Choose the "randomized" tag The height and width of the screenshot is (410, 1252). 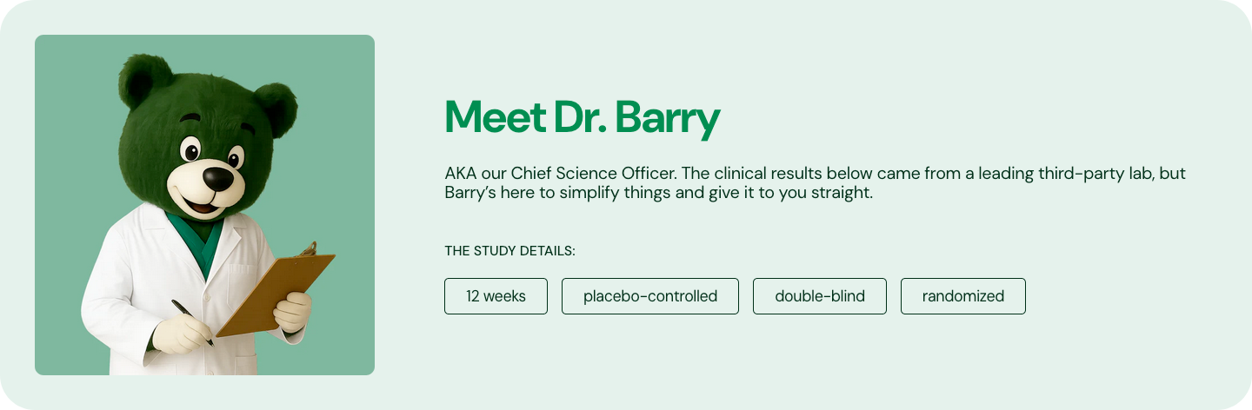[x=963, y=296]
